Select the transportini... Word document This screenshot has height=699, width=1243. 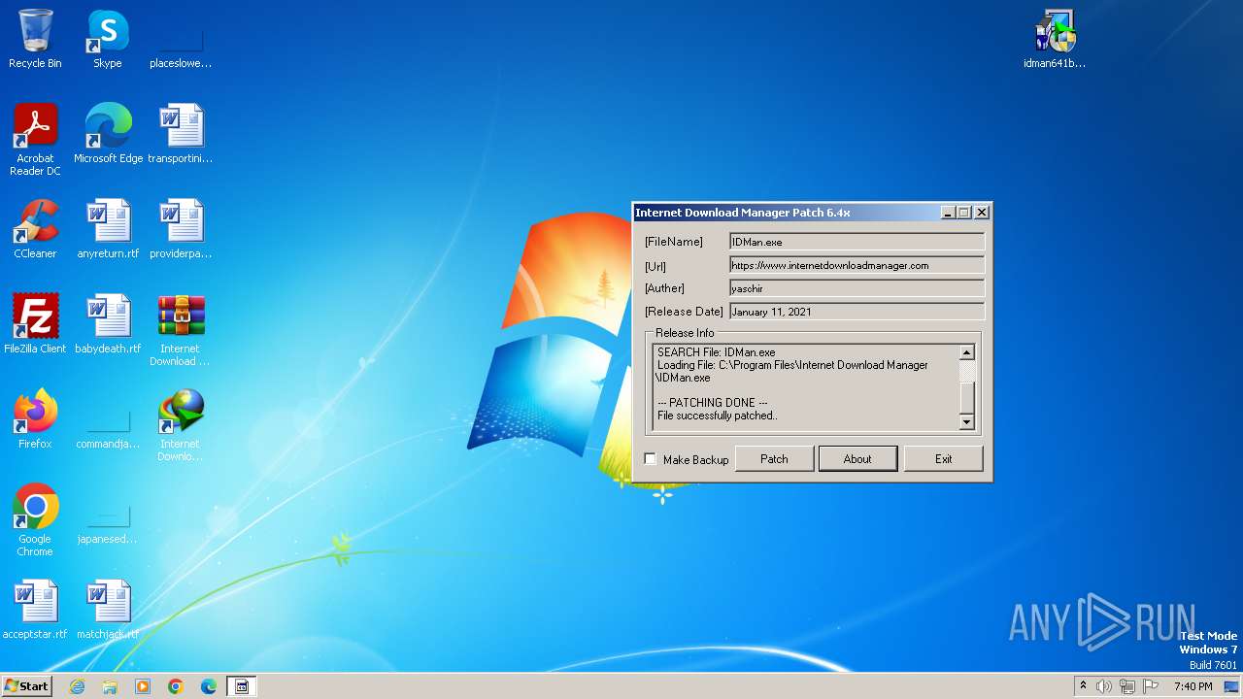click(180, 134)
